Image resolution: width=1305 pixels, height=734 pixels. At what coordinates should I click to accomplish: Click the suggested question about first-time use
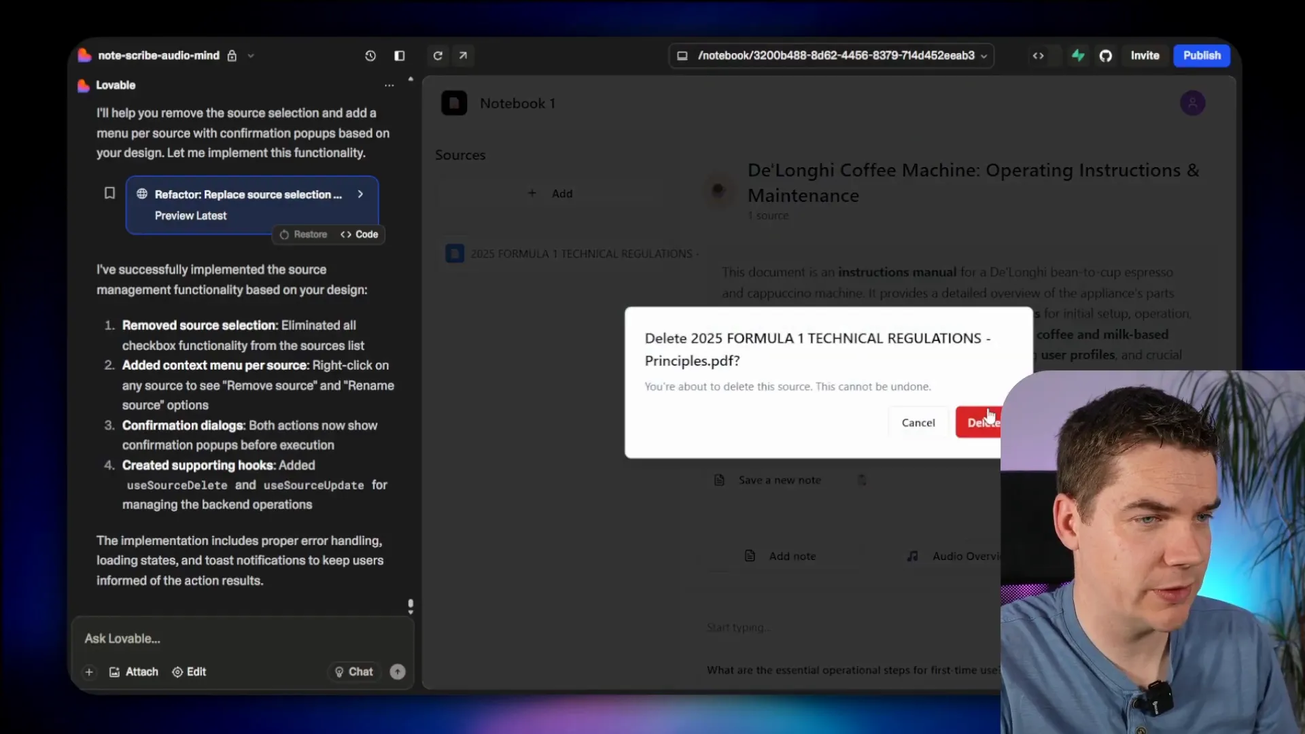853,670
